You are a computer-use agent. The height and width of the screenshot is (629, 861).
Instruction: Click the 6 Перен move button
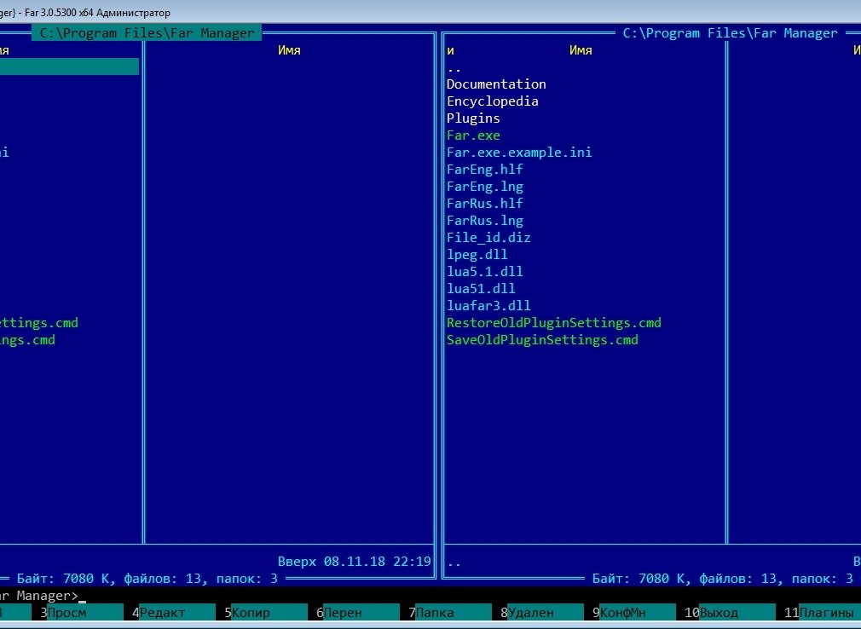[357, 612]
